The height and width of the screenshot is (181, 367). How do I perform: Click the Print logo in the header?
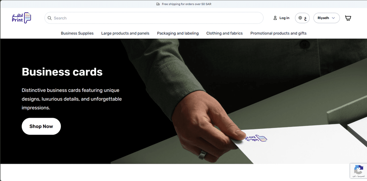pos(21,18)
